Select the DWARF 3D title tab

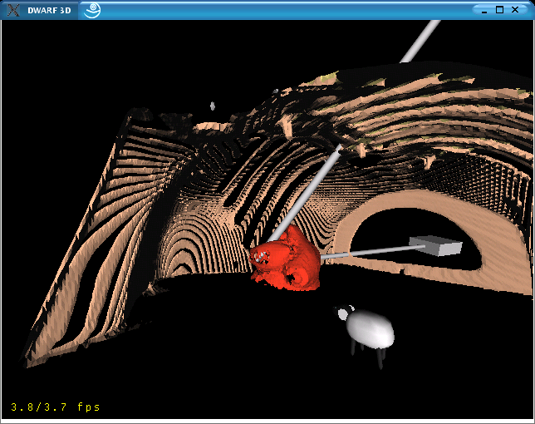[40, 10]
